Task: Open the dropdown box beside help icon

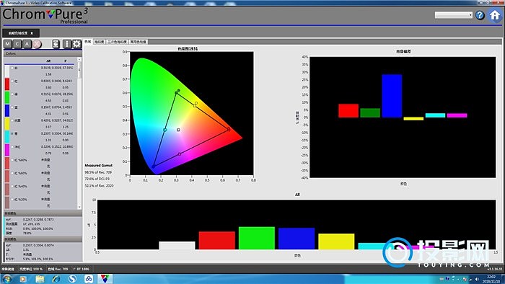Action: pyautogui.click(x=454, y=15)
